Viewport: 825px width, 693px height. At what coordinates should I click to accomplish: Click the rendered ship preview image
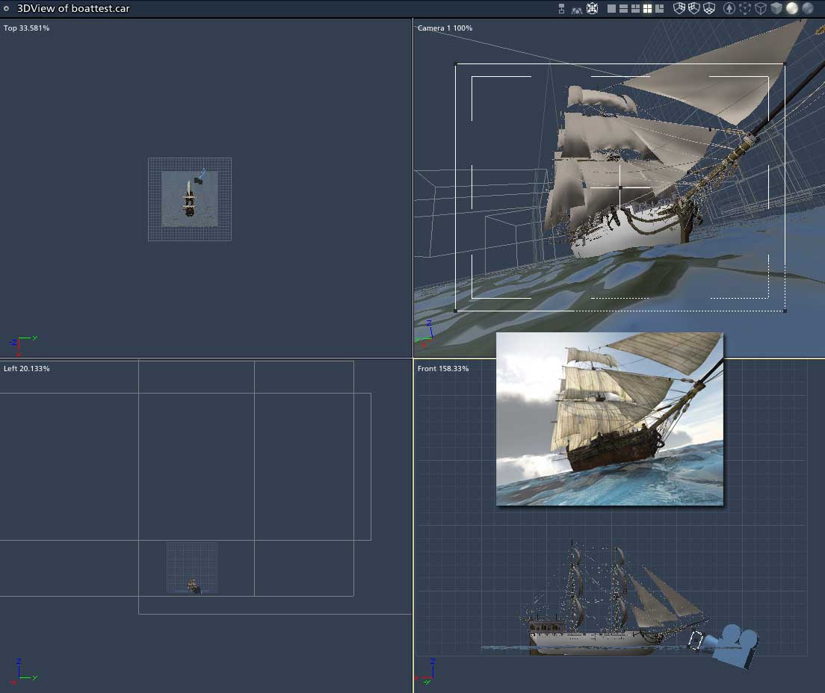click(x=609, y=419)
